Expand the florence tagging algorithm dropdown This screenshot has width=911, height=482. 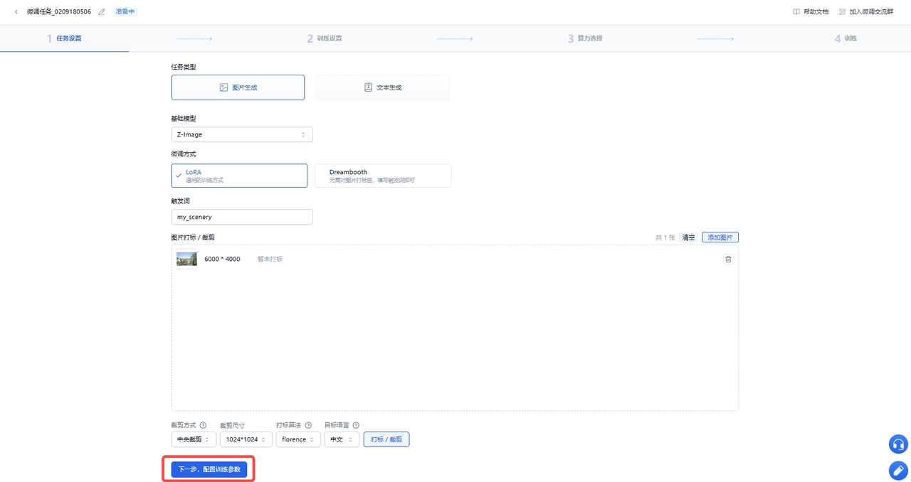(x=298, y=439)
